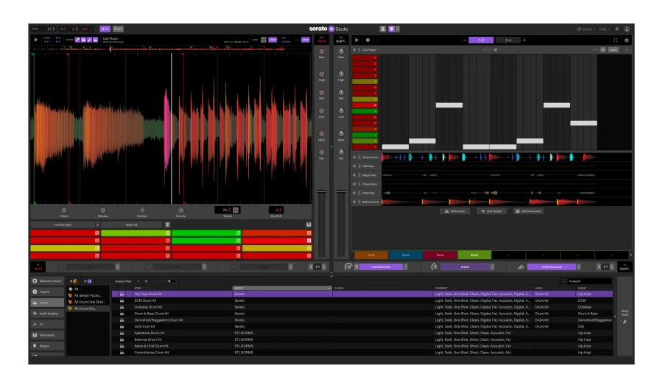Click the Add Drums button
Viewport: 663px width, 388px height.
tap(455, 211)
